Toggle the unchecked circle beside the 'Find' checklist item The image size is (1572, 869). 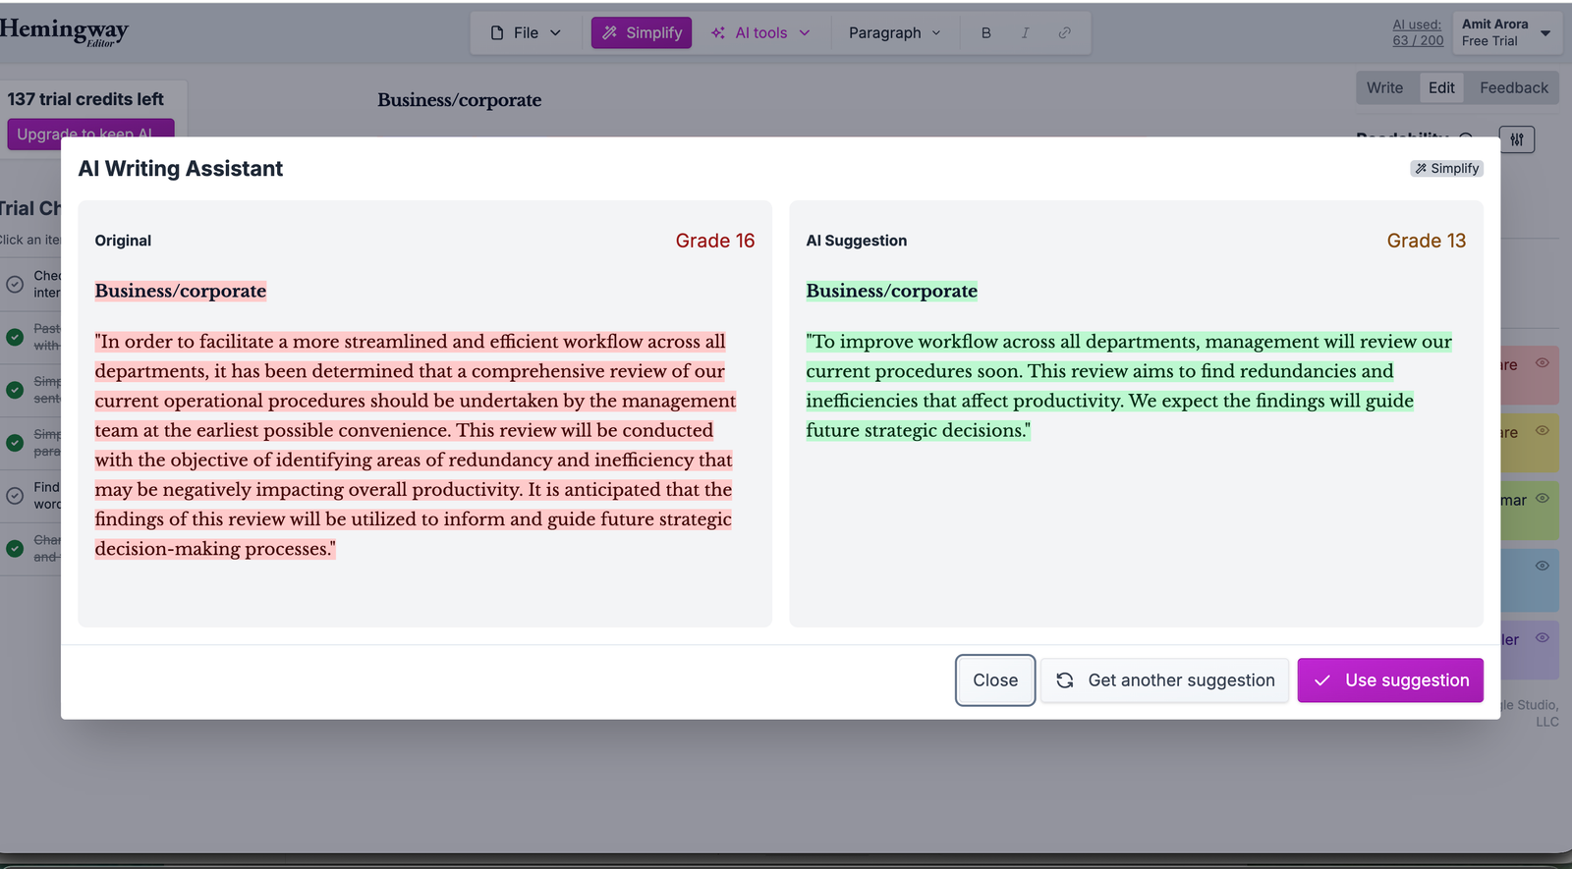pyautogui.click(x=15, y=496)
